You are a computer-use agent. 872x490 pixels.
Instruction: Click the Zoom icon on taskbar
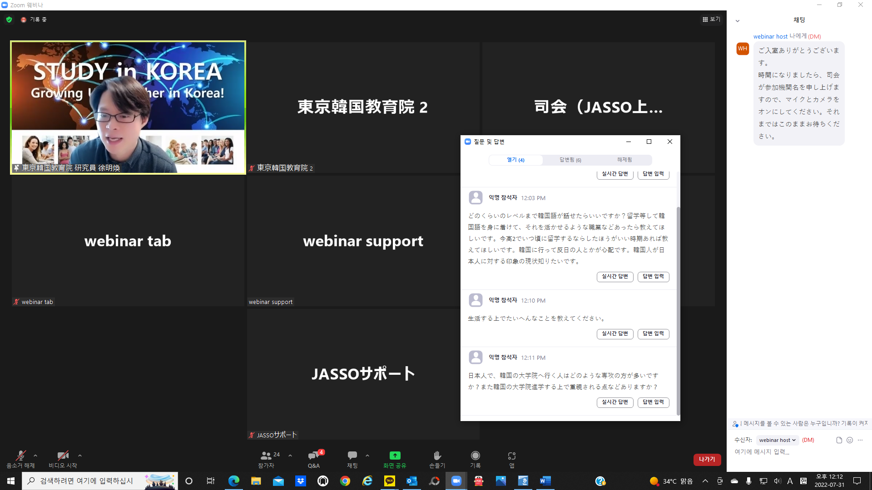[x=456, y=481]
